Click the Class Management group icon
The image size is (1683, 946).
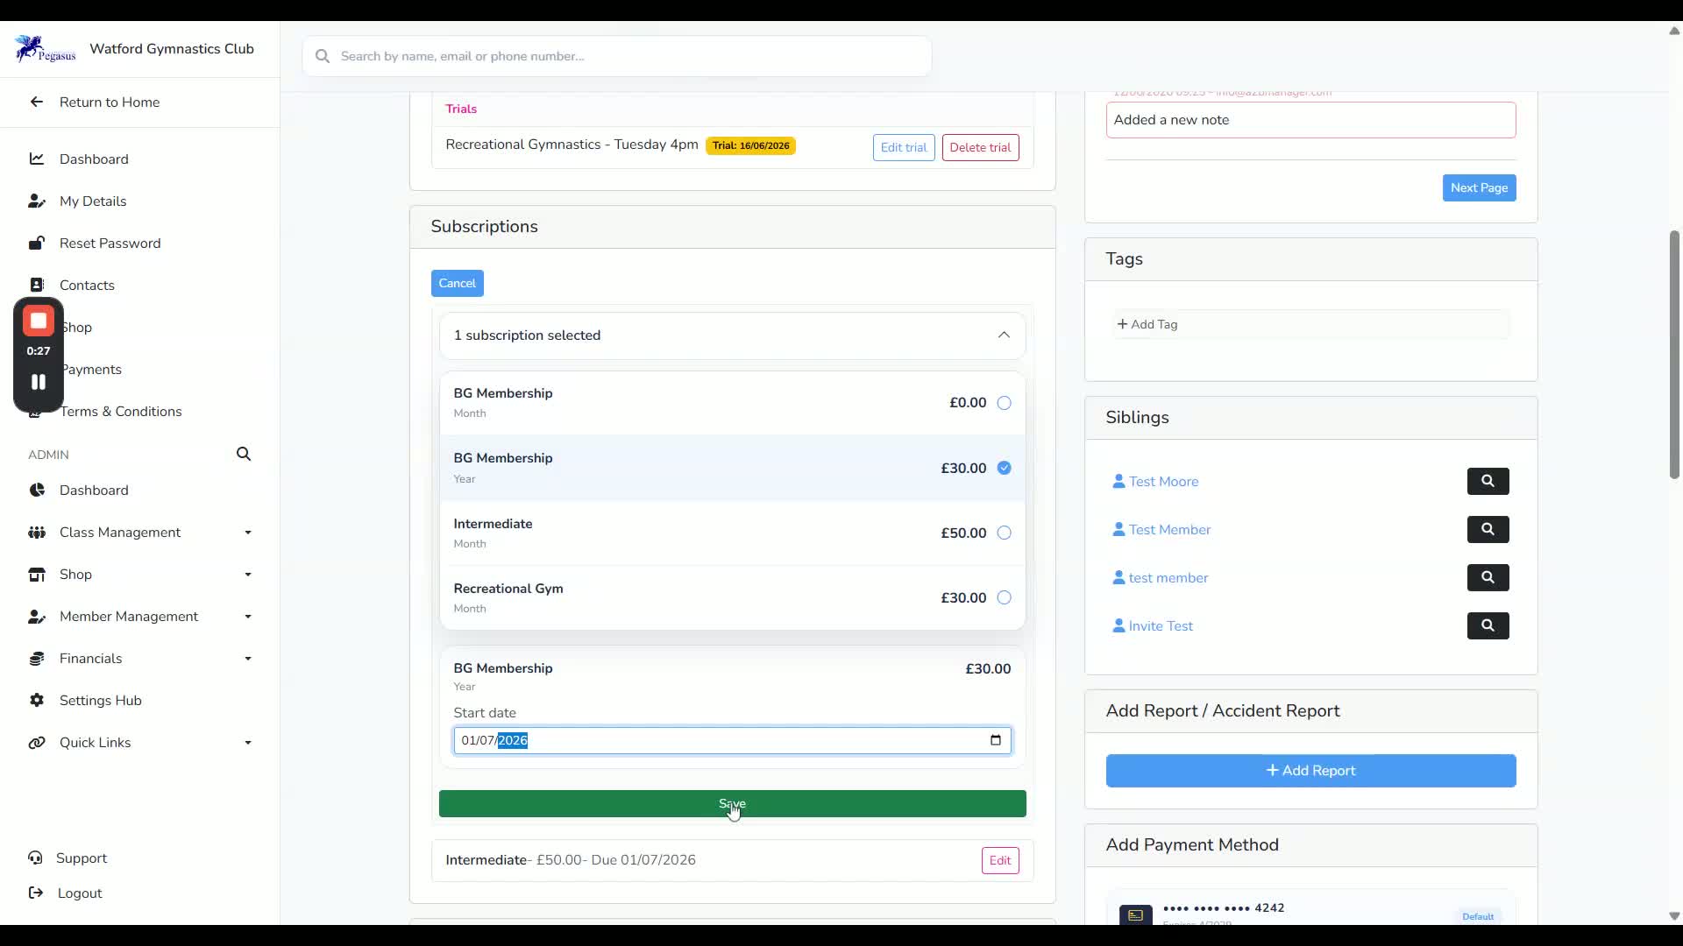coord(36,532)
